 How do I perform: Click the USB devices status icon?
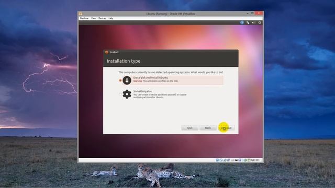coord(229,160)
